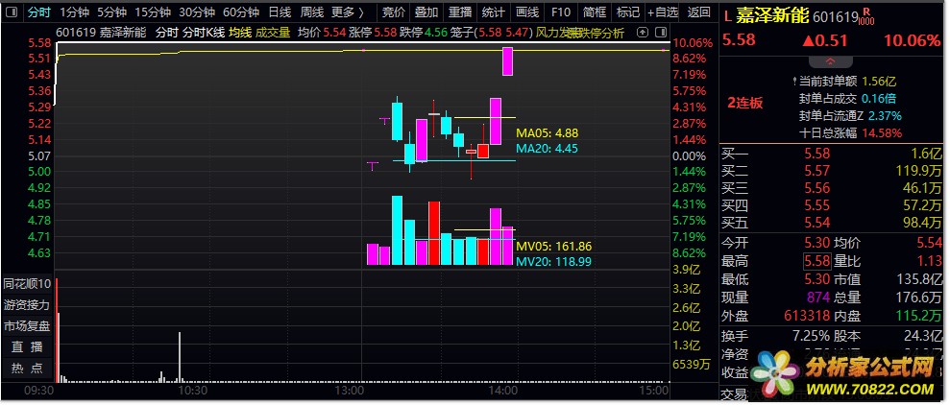Click the info pin icon before 当前封单额
This screenshot has width=950, height=405.
[795, 82]
